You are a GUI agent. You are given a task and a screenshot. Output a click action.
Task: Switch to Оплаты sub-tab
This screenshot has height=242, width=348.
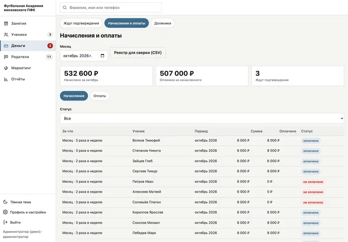(100, 96)
